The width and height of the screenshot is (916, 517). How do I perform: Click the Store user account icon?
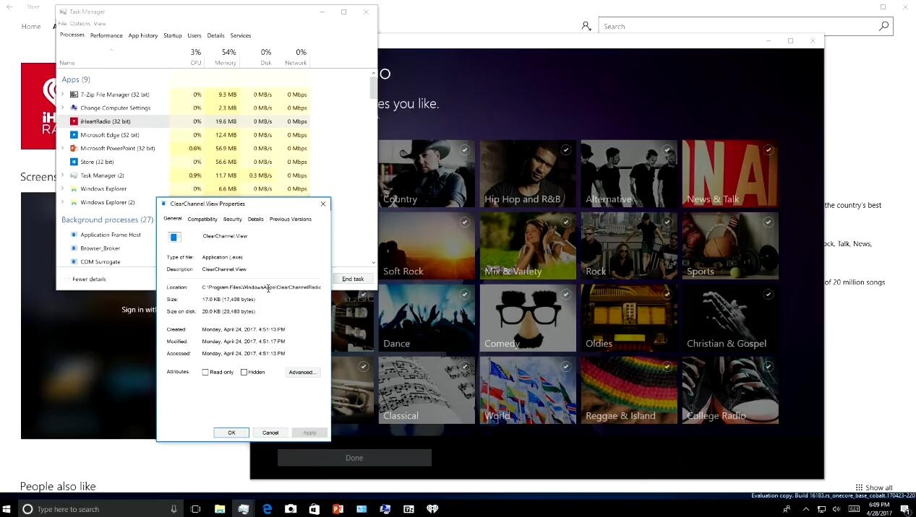pyautogui.click(x=586, y=27)
